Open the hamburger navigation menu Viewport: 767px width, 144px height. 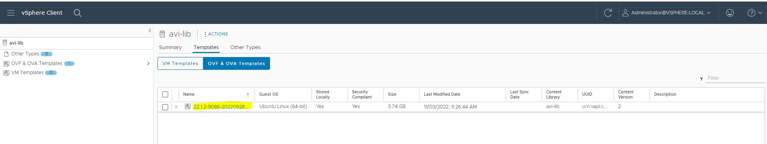click(11, 13)
